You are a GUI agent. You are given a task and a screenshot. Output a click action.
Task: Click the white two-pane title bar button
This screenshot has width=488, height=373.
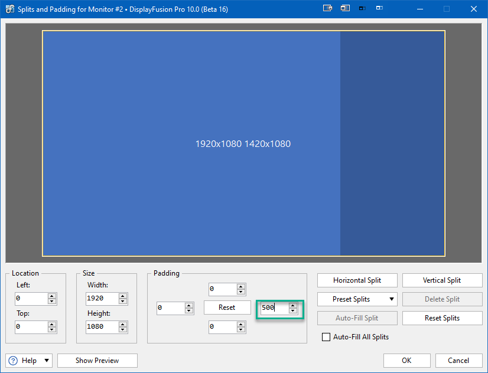coord(379,8)
